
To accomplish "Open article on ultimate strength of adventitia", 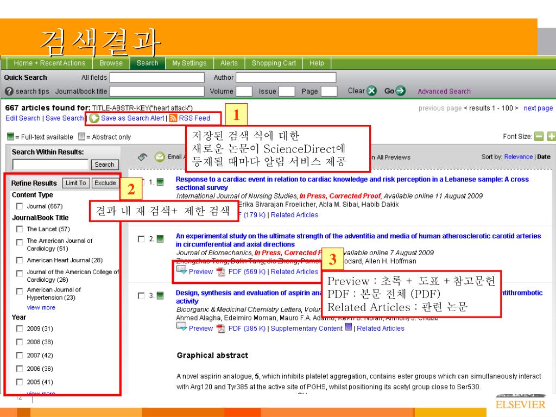I will coord(358,240).
